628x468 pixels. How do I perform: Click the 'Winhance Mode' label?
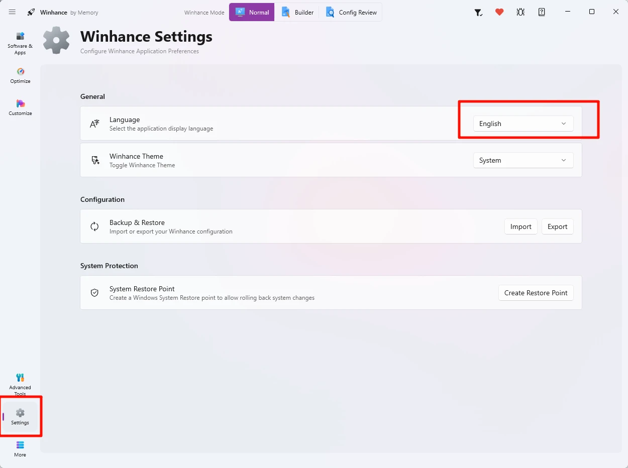point(204,13)
